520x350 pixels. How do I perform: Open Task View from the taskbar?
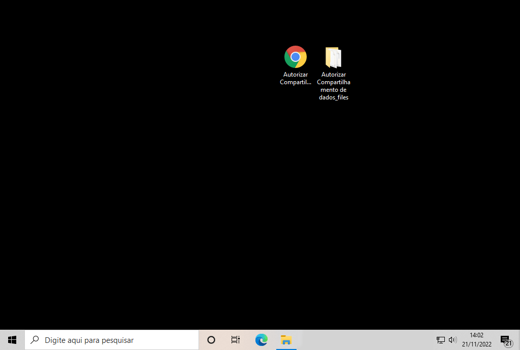236,340
